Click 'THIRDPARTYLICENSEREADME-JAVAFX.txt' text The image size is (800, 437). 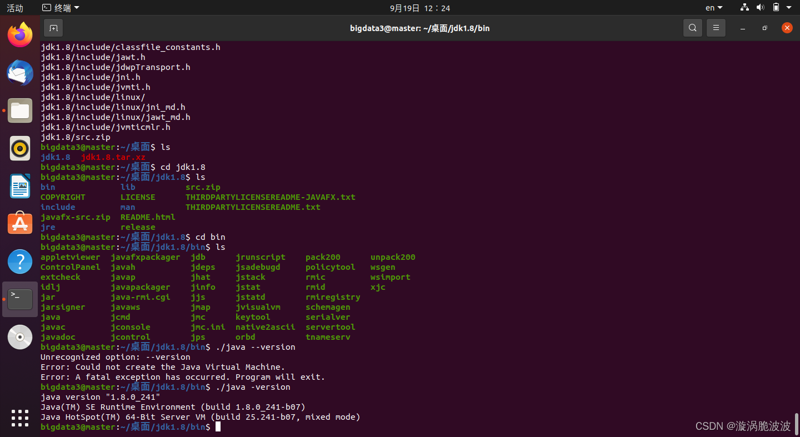(271, 197)
